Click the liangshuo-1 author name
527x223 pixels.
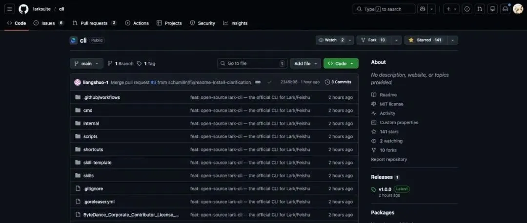click(96, 82)
